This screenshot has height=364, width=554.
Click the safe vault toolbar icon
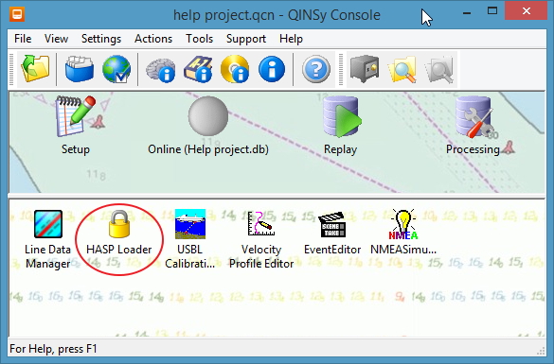click(x=365, y=69)
